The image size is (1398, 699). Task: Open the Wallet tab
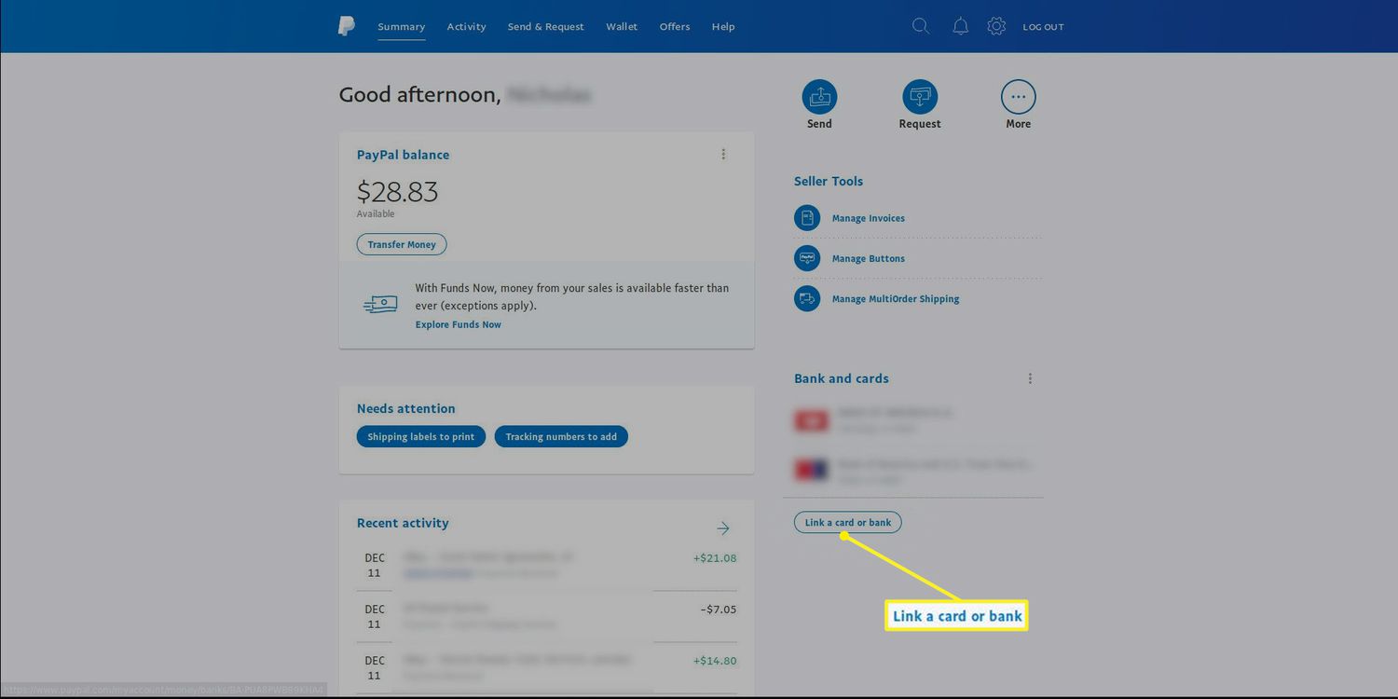pos(622,26)
